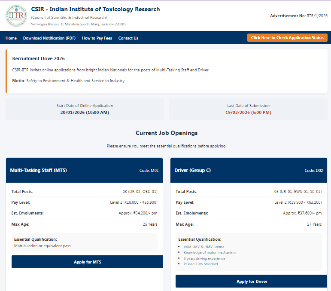Screen dimensions: 331x291
Task: Click 3 years driving experience bullet
Action: click(204, 258)
